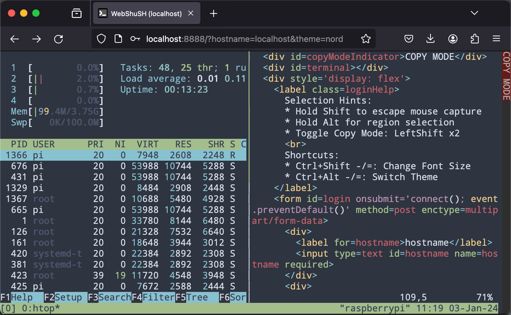
Task: Select process row PID 1367 root
Action: (123, 199)
